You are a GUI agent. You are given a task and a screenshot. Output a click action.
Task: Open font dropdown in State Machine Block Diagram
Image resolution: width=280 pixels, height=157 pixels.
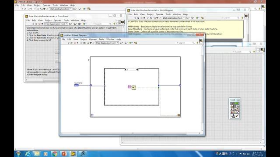173,18
